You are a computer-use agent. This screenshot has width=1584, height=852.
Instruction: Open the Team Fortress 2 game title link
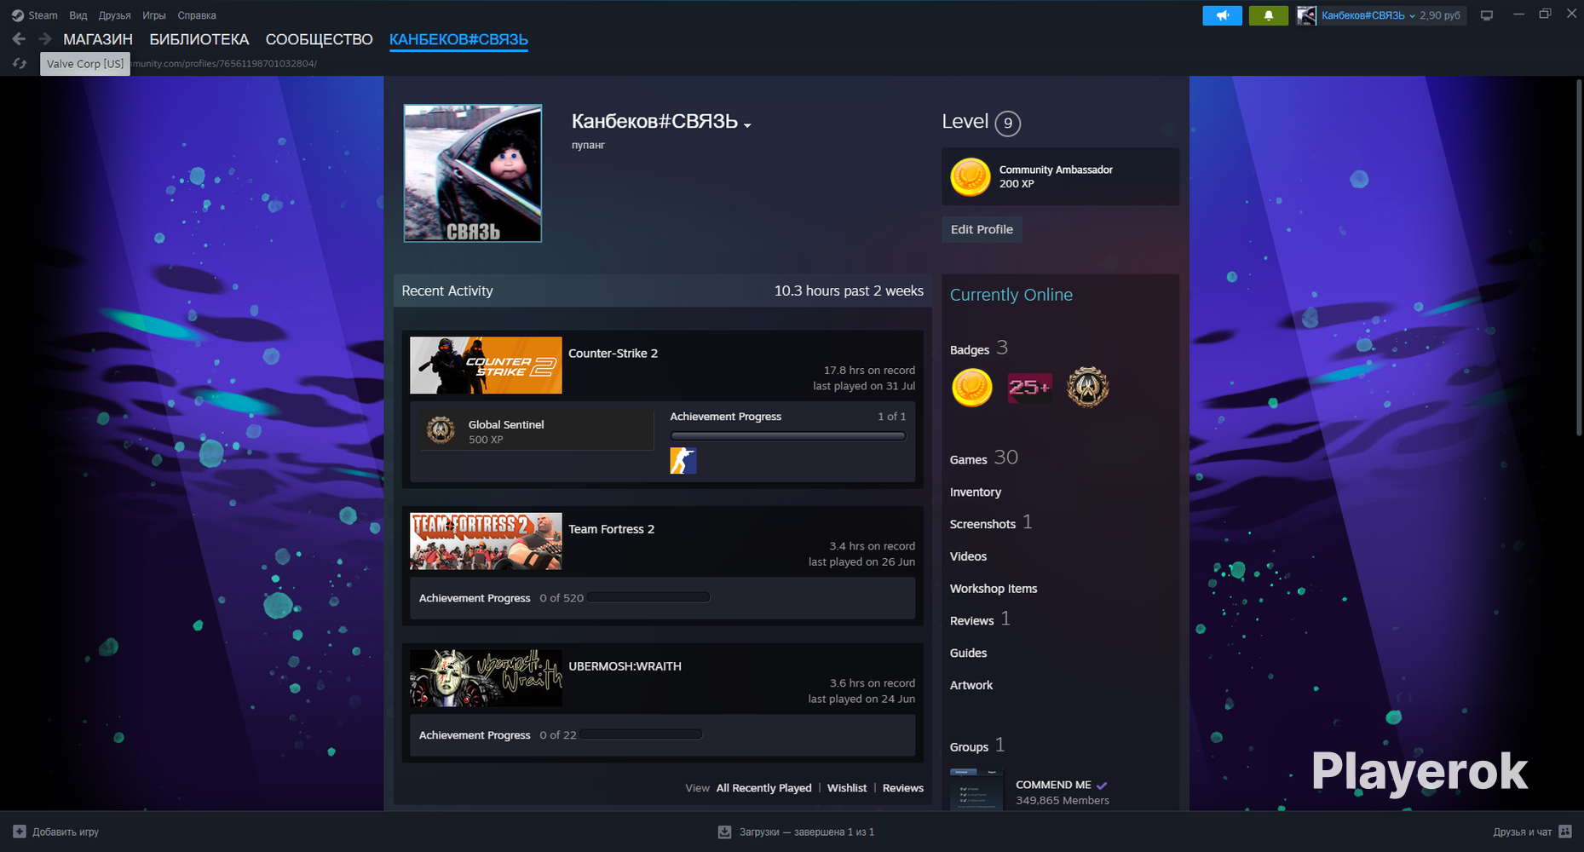coord(612,529)
